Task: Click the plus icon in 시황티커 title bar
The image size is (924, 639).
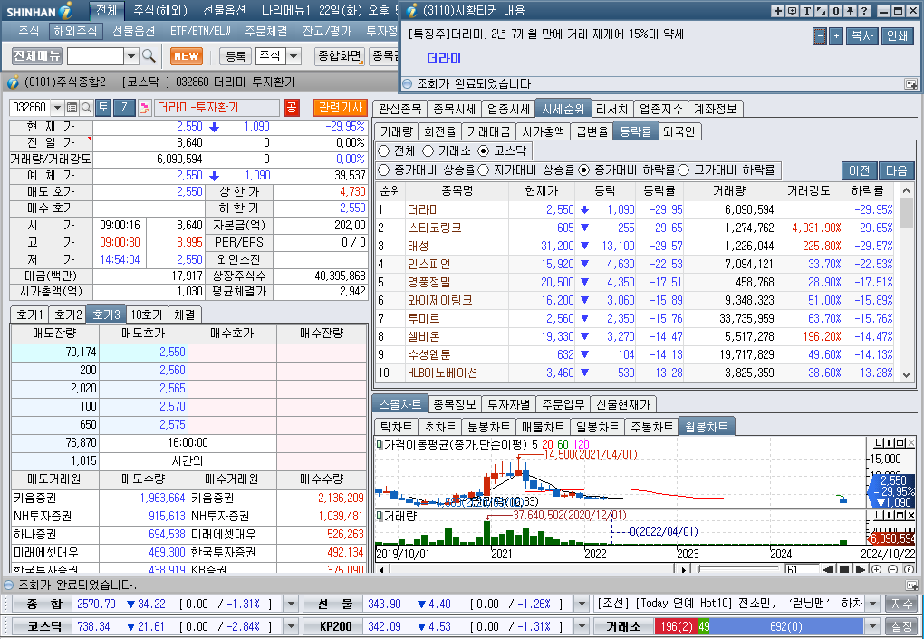Action: pyautogui.click(x=778, y=11)
